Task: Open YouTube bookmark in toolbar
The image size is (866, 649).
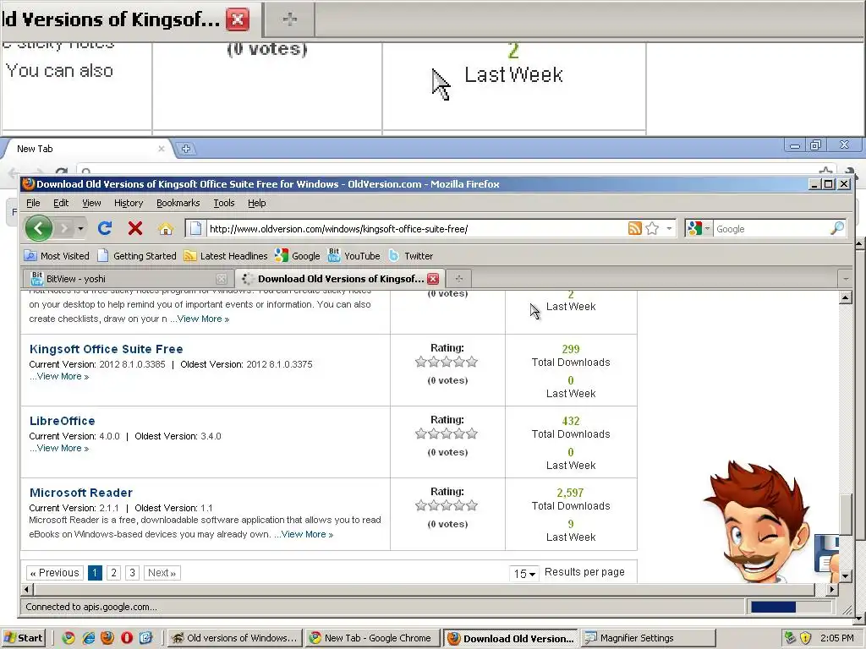Action: tap(354, 256)
